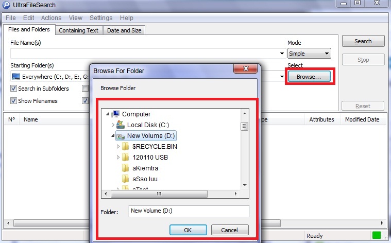Click the aSao luu folder icon
The width and height of the screenshot is (391, 243).
pyautogui.click(x=126, y=179)
